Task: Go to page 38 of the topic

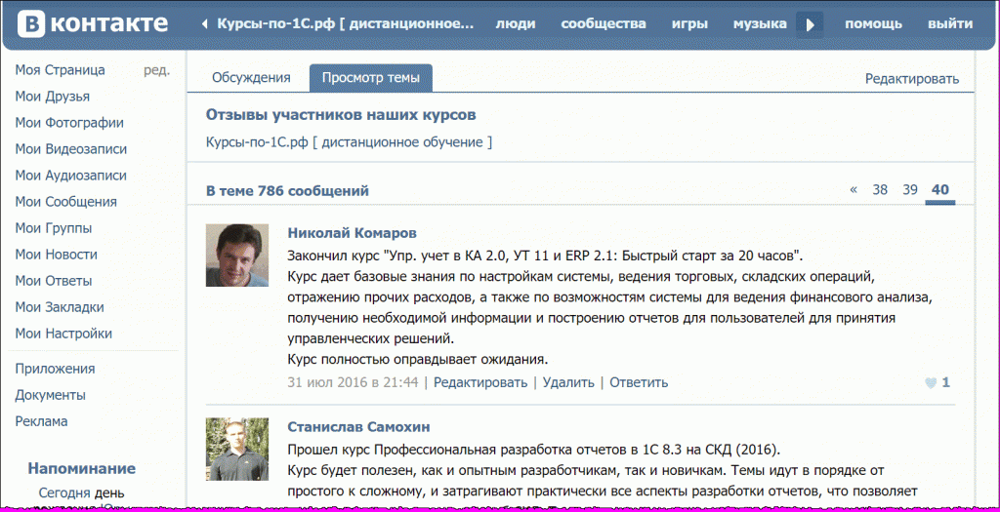Action: tap(880, 190)
